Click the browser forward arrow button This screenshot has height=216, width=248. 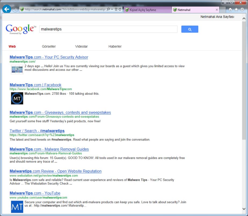coord(15,9)
